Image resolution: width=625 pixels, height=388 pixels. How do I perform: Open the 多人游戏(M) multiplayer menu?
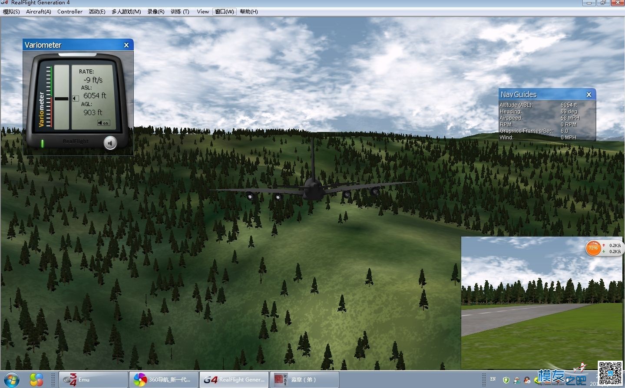(126, 12)
